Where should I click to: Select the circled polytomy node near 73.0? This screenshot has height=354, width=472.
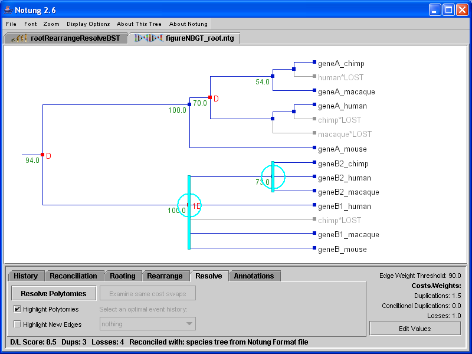pyautogui.click(x=273, y=176)
